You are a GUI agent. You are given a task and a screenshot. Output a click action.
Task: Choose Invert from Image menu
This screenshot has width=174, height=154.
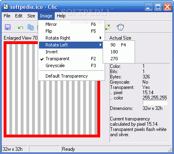(71, 52)
